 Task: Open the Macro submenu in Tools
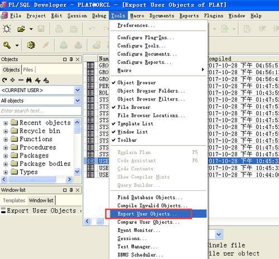158,70
